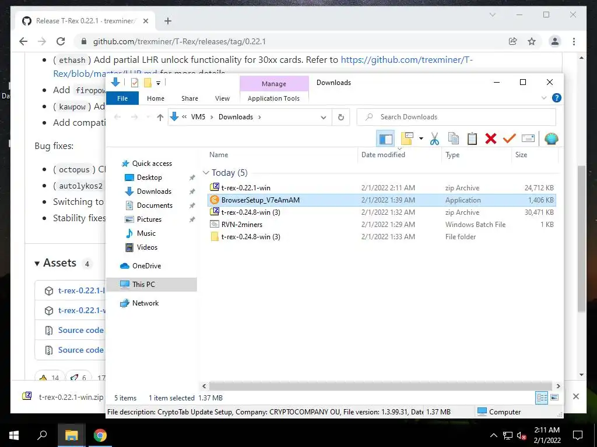Open File Explorer from taskbar
This screenshot has height=447, width=597.
coord(71,435)
